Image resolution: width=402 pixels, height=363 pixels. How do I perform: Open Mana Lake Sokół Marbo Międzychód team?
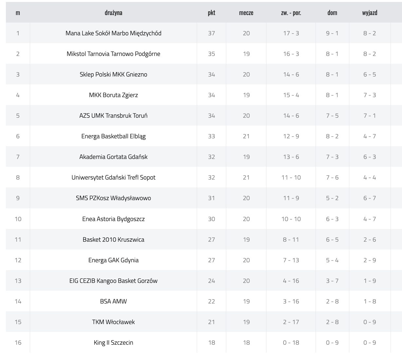pos(113,33)
